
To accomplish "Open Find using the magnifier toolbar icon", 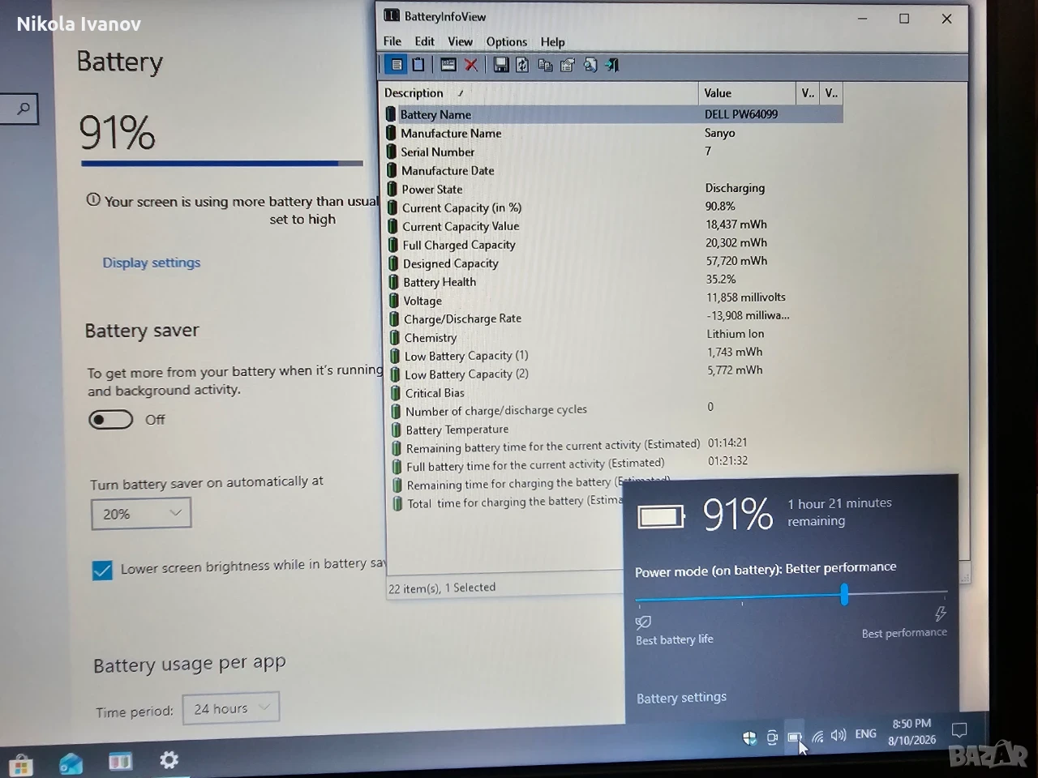I will 590,65.
